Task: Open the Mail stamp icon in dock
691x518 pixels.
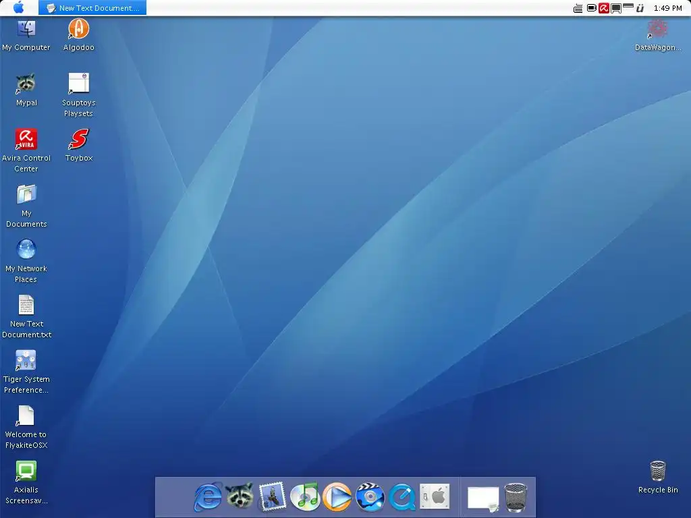Action: pos(273,497)
